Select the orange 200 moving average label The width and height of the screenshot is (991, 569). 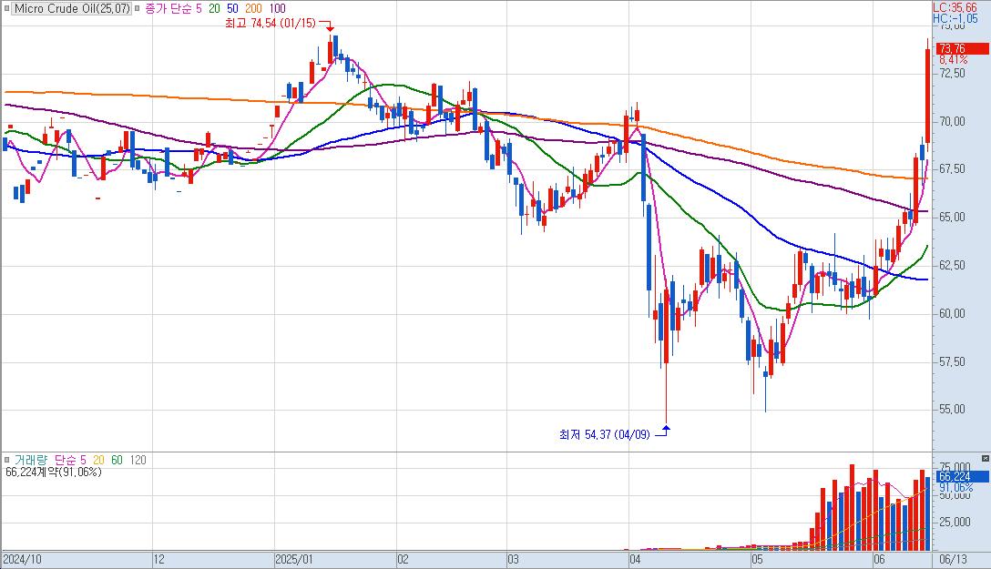(x=253, y=9)
